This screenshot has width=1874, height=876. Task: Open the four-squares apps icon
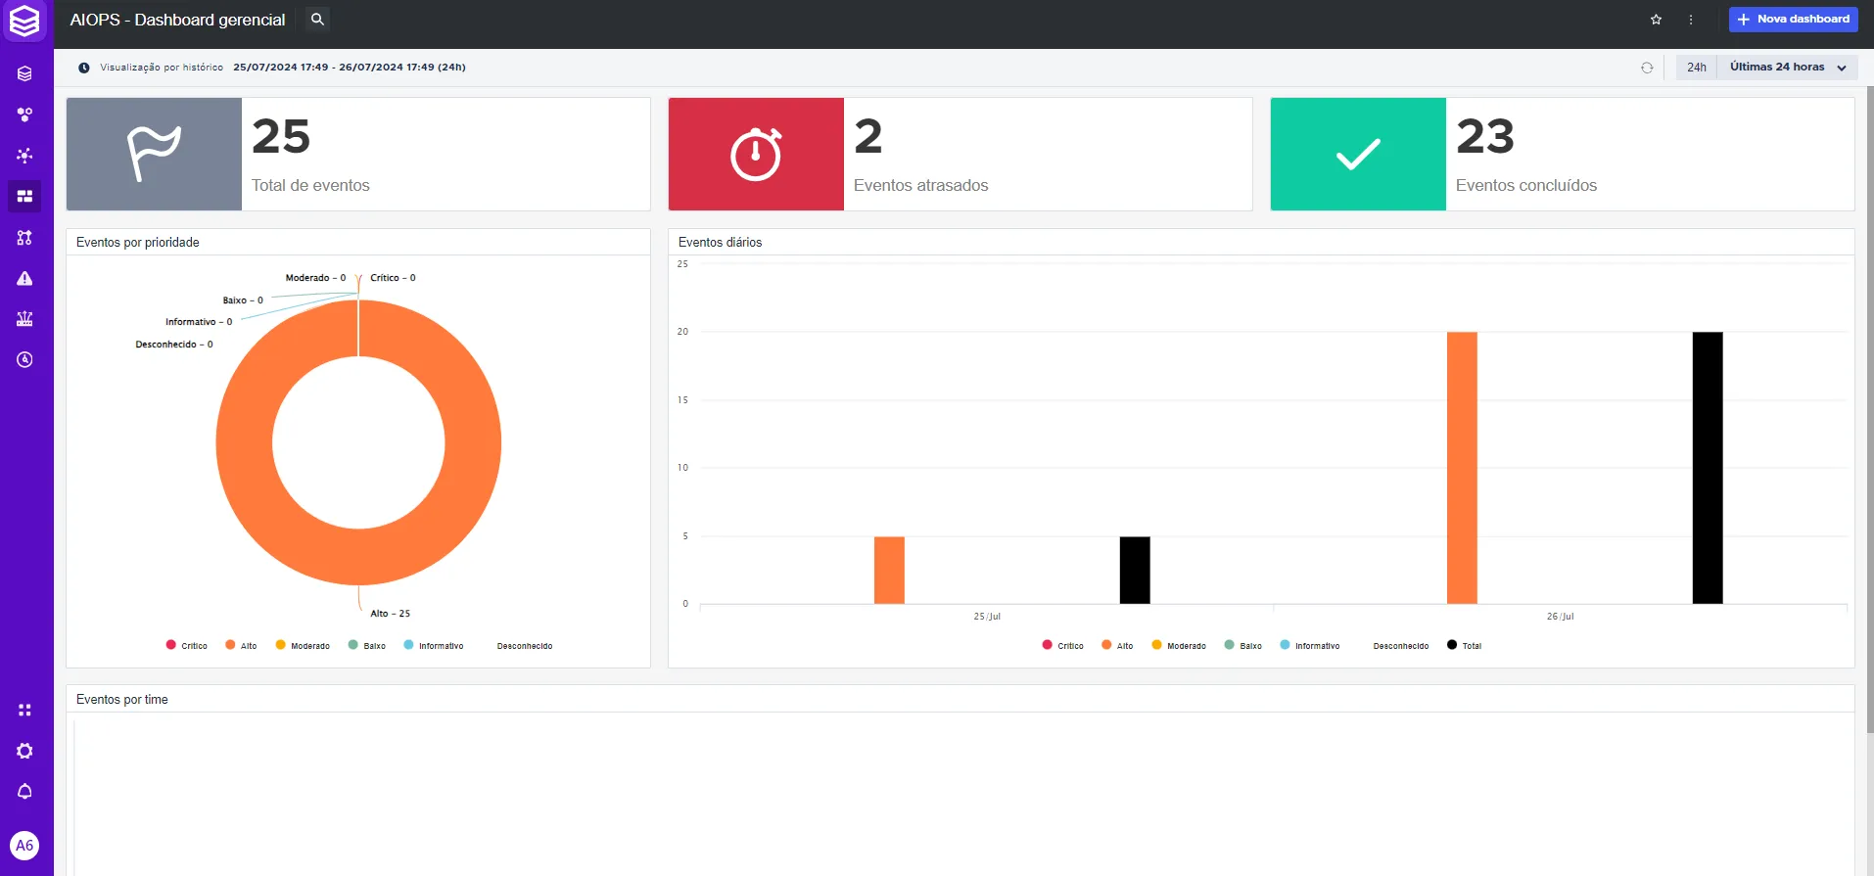pyautogui.click(x=24, y=711)
